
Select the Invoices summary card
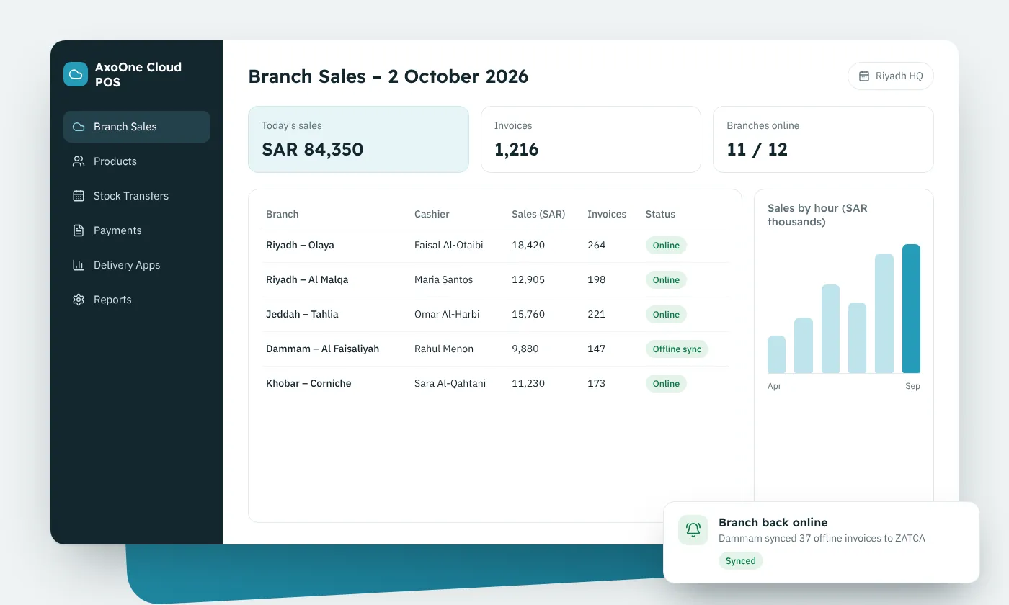tap(591, 139)
